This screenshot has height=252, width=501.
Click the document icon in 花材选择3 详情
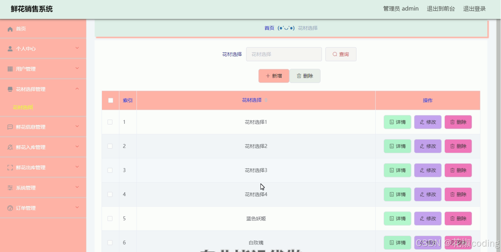coord(392,170)
